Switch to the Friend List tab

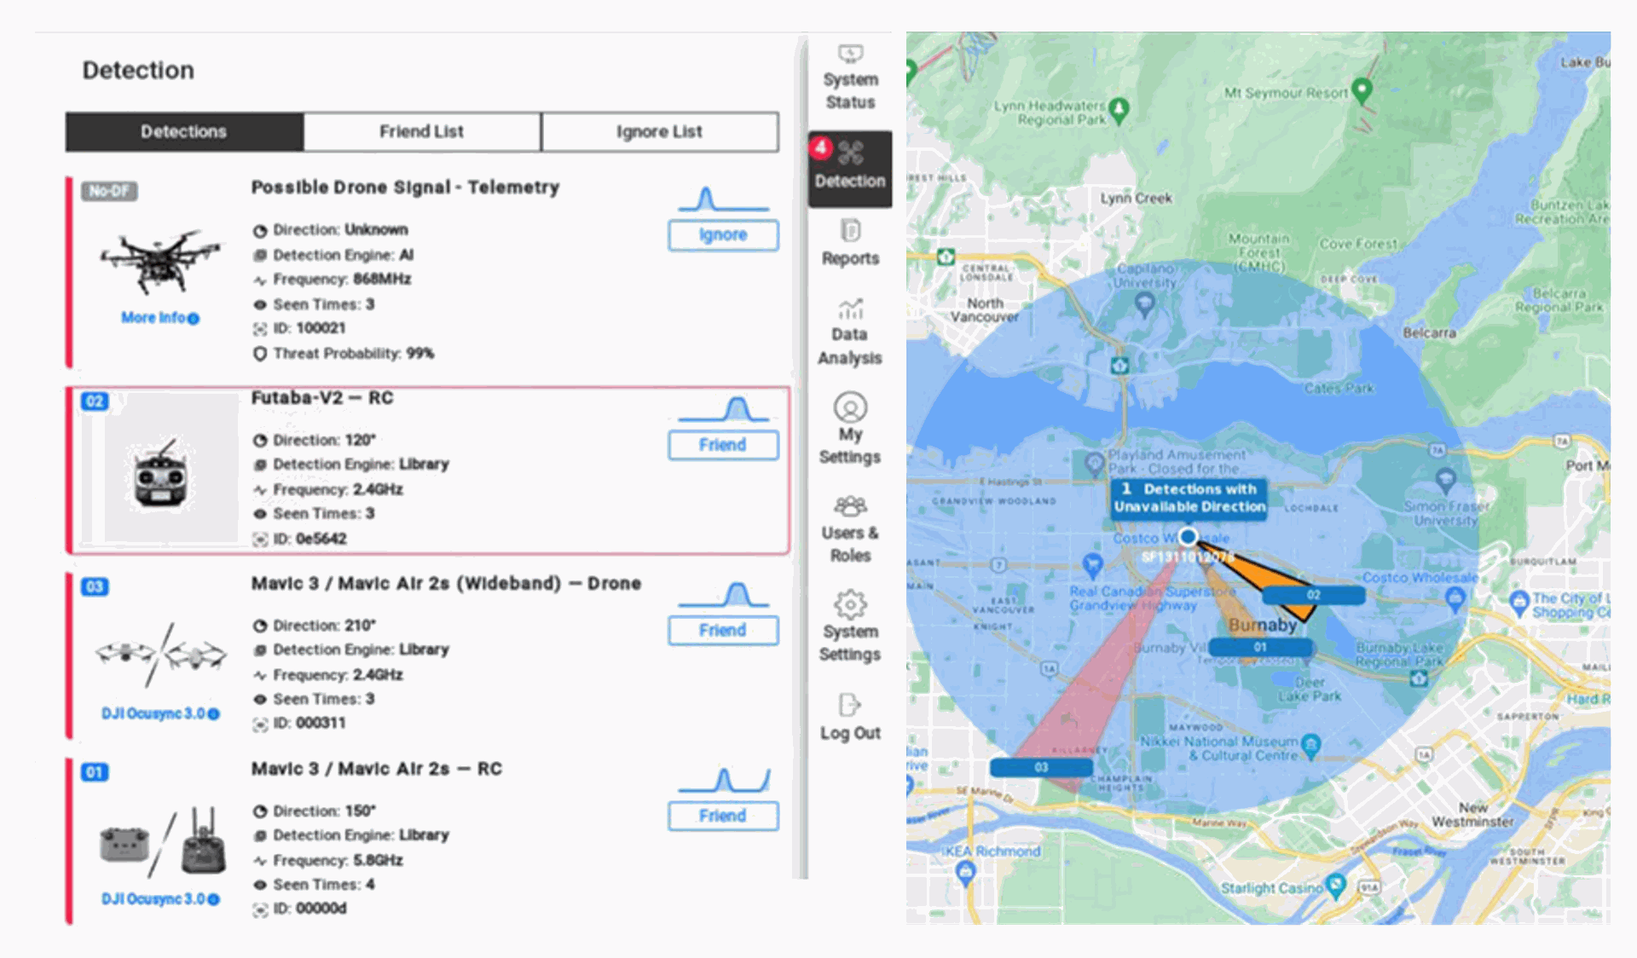[x=421, y=132]
